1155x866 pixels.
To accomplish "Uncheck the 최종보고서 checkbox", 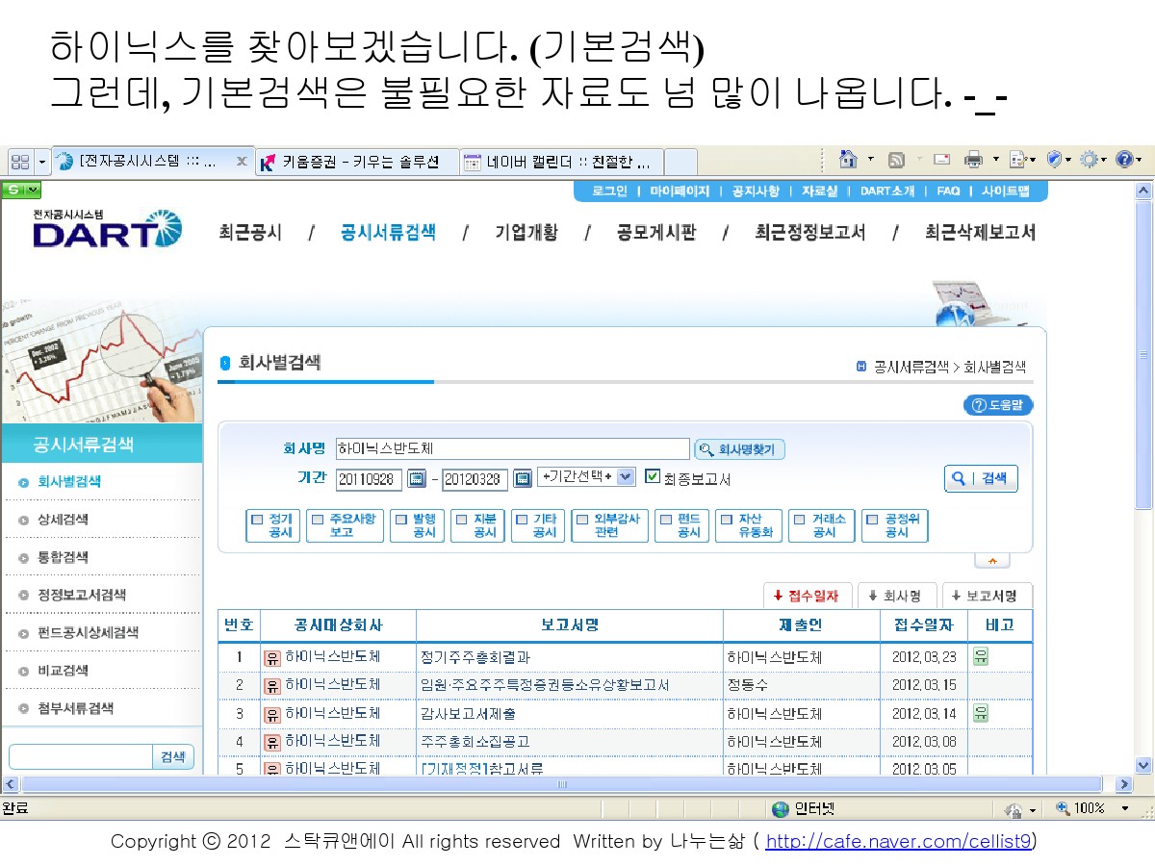I will coord(653,477).
